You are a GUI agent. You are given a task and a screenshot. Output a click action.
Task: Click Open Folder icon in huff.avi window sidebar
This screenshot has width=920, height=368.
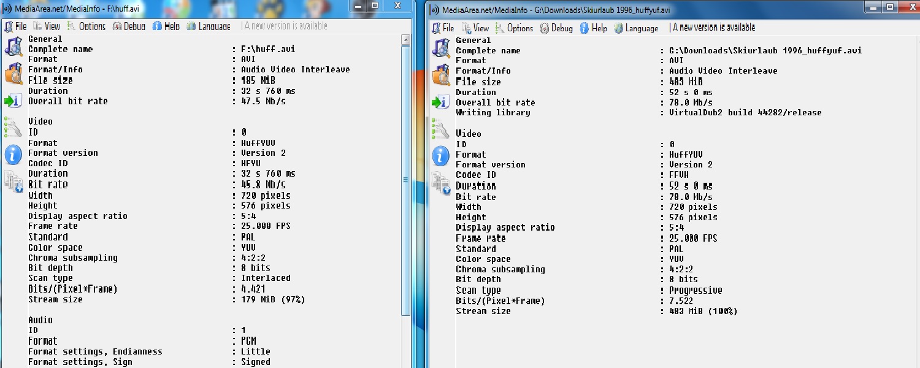click(13, 74)
